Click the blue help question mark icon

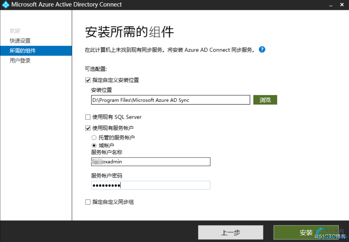point(262,49)
